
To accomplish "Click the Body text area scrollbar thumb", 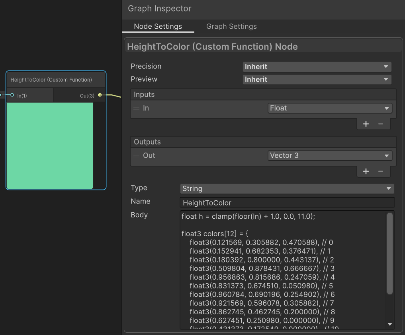I will [390, 253].
